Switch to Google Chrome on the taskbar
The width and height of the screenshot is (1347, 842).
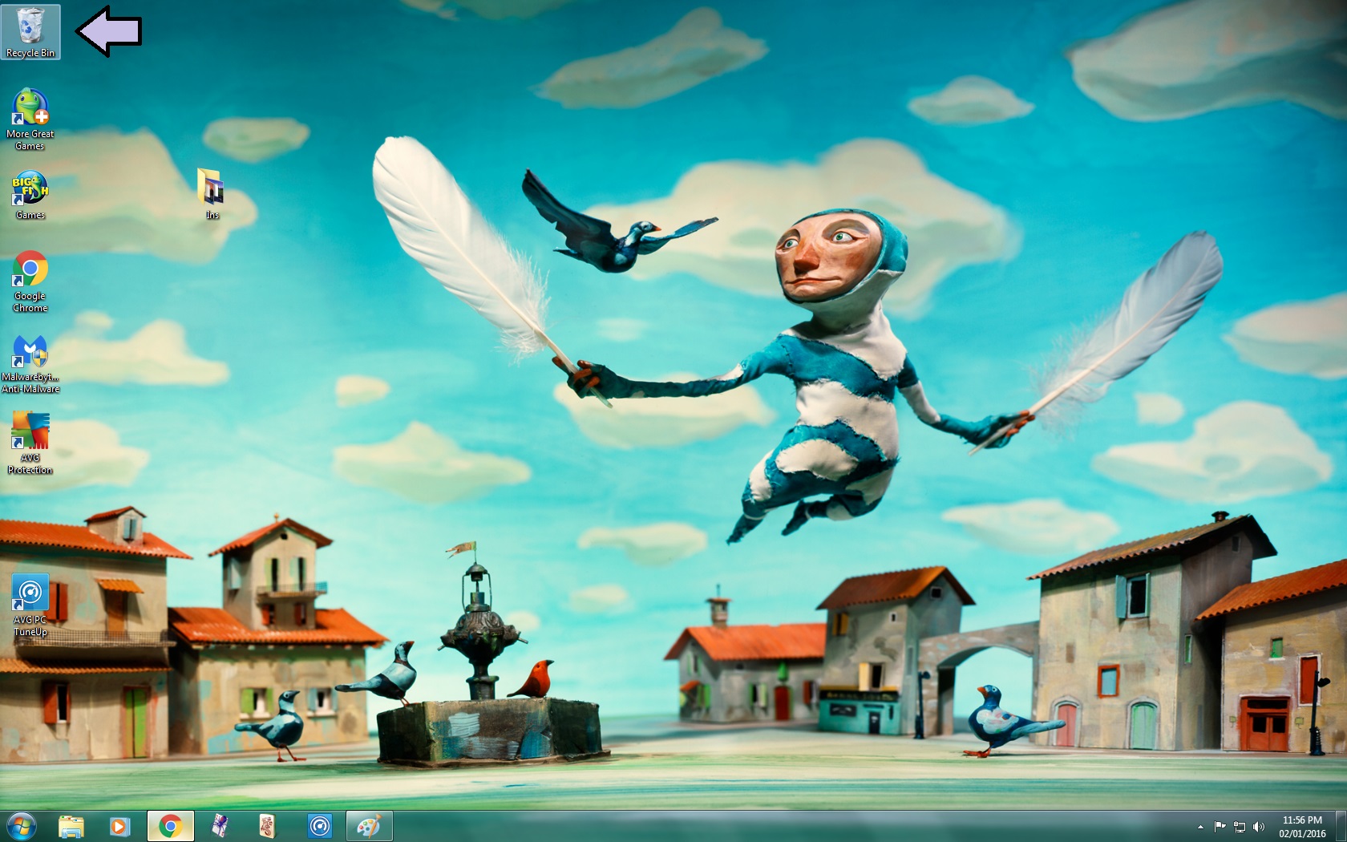[x=170, y=826]
